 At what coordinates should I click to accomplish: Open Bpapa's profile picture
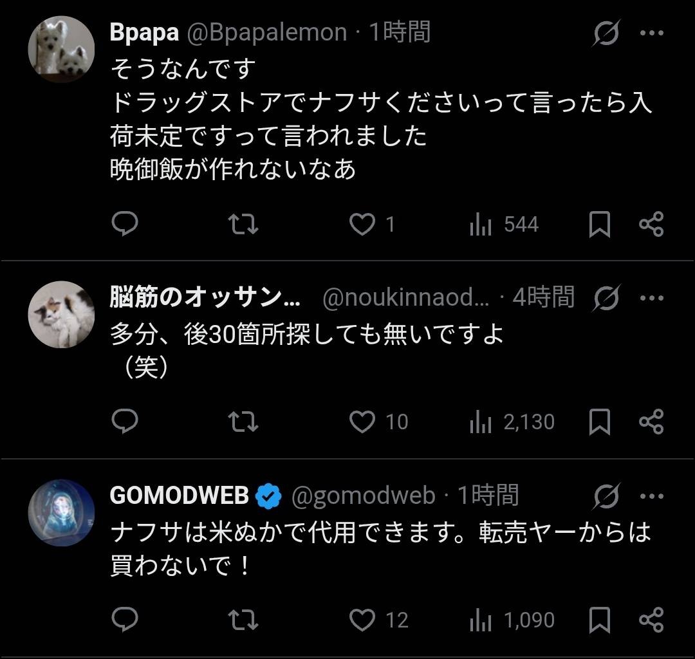(x=62, y=49)
